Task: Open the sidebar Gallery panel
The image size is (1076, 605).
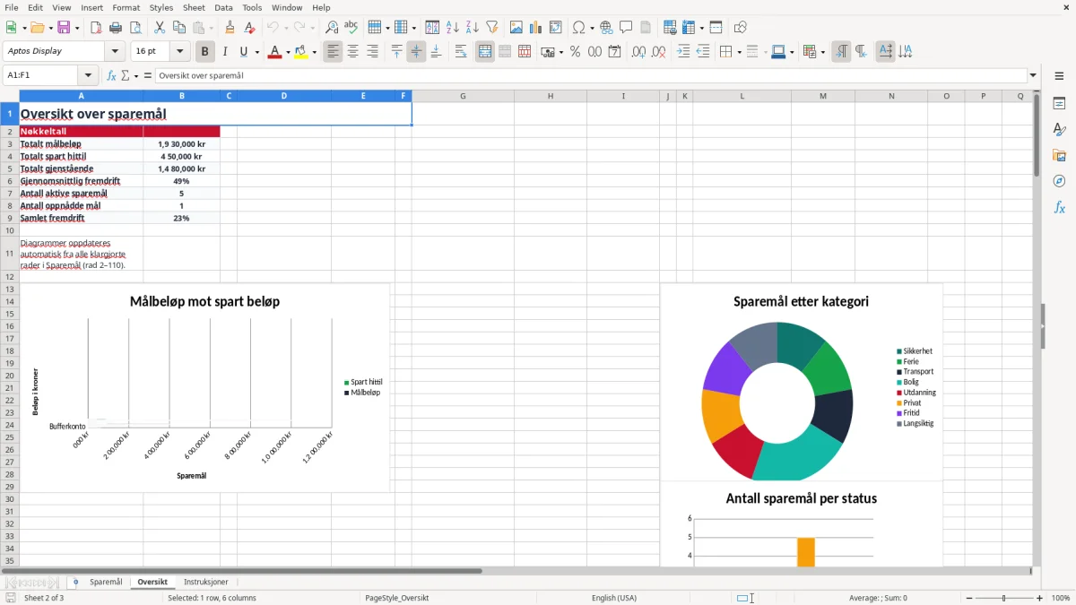Action: [x=1059, y=155]
